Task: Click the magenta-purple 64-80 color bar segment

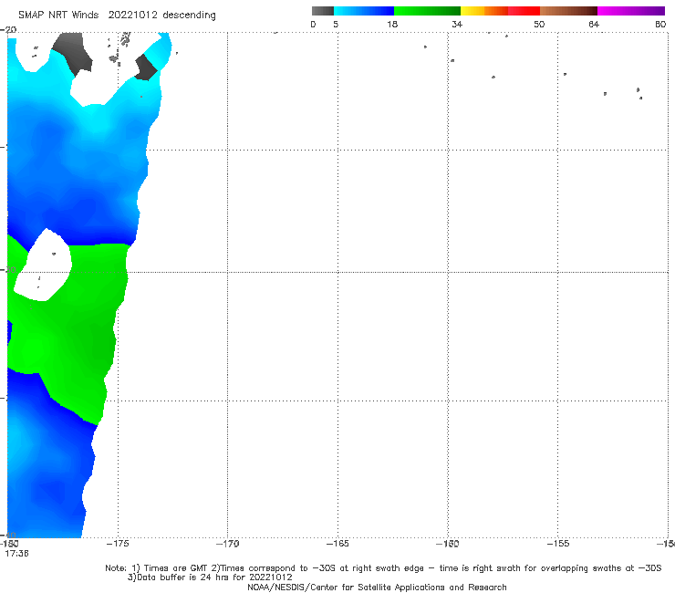Action: point(631,11)
